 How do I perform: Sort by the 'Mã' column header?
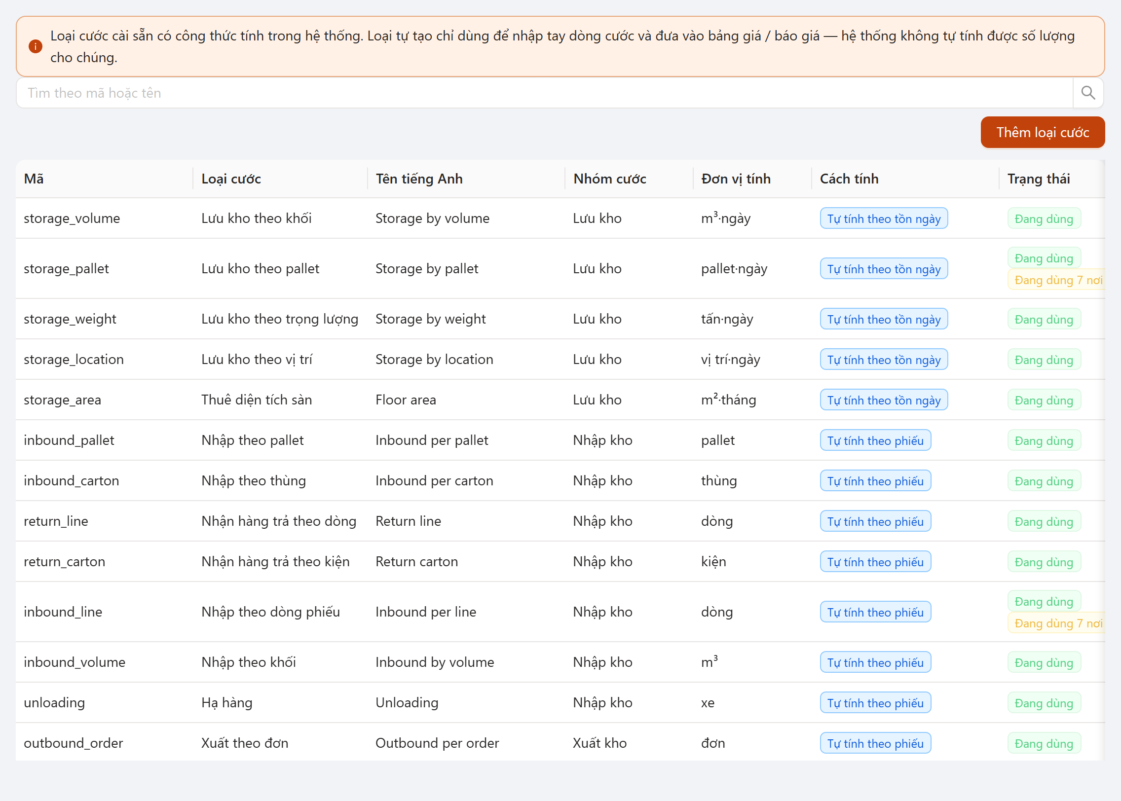click(x=34, y=179)
